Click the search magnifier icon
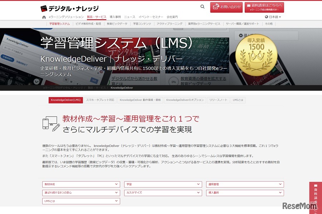 203,7
